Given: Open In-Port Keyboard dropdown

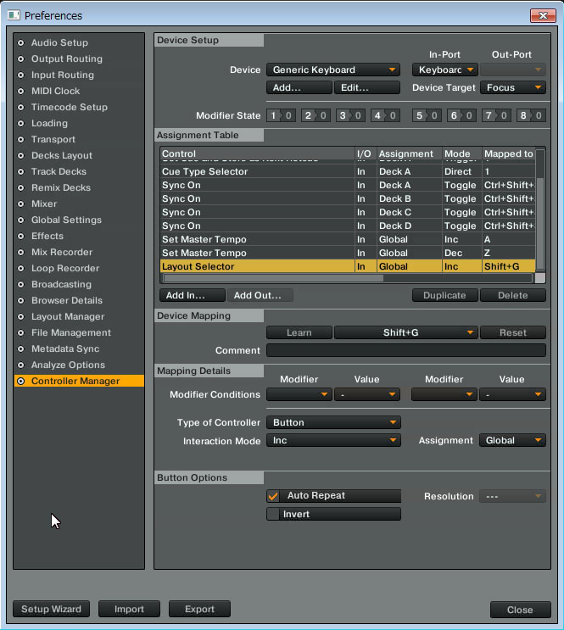Looking at the screenshot, I should pos(445,70).
